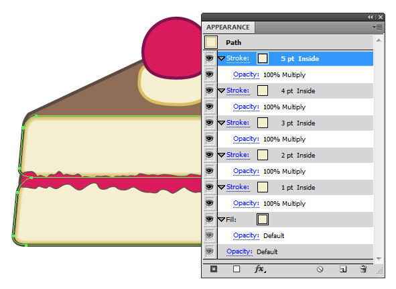The width and height of the screenshot is (396, 289).
Task: Click Add New Fill icon in panel footer
Action: 237,269
